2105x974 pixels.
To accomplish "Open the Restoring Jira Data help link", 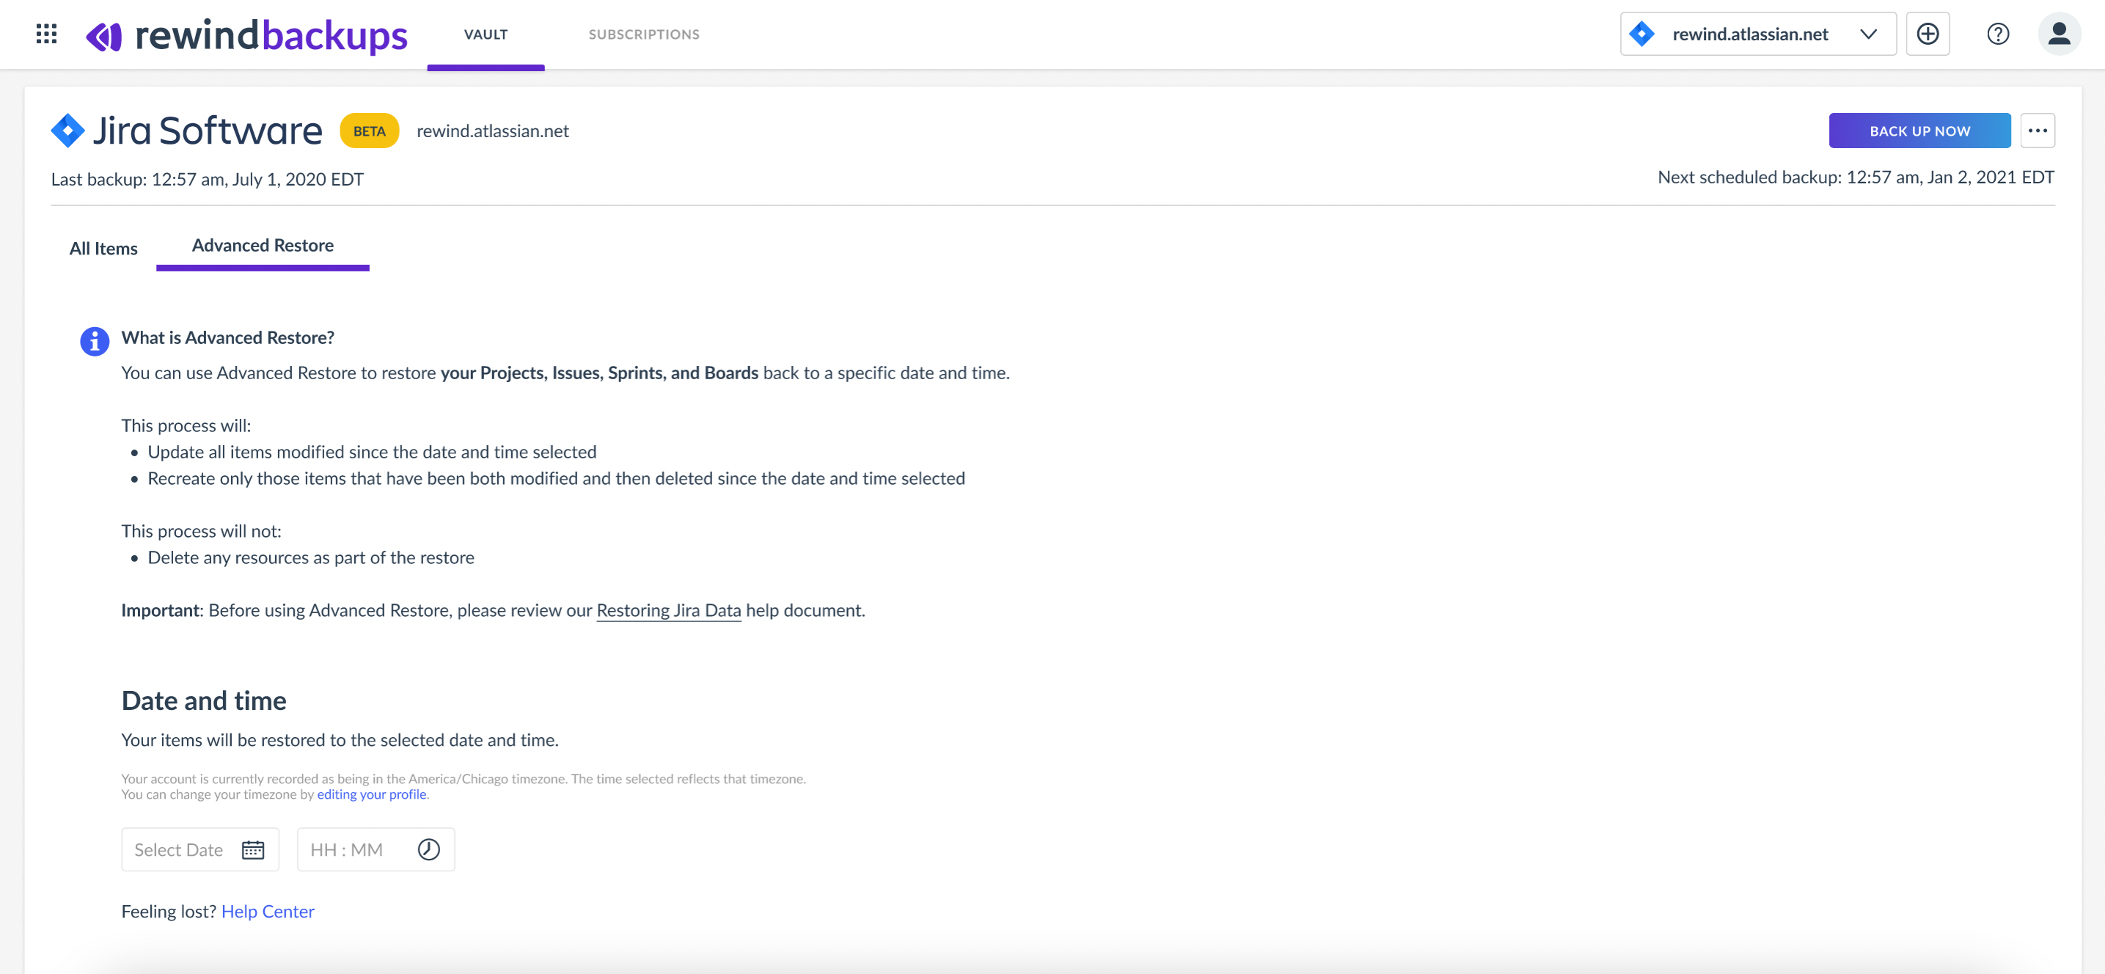I will click(x=667, y=610).
